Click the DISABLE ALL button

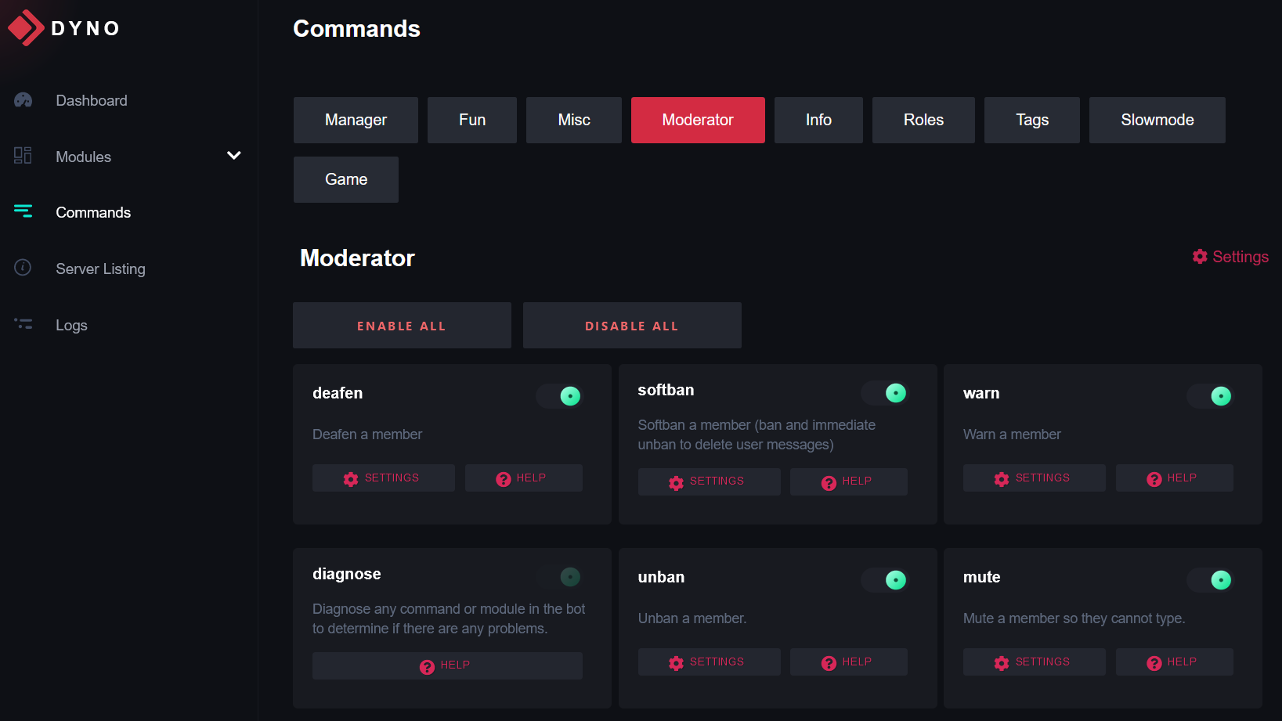(631, 325)
